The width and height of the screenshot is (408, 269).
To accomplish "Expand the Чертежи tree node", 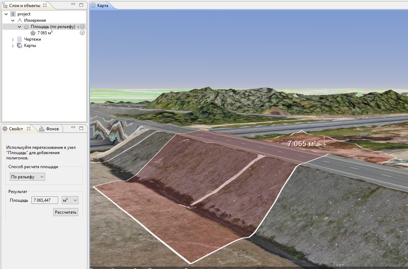I will click(x=13, y=40).
